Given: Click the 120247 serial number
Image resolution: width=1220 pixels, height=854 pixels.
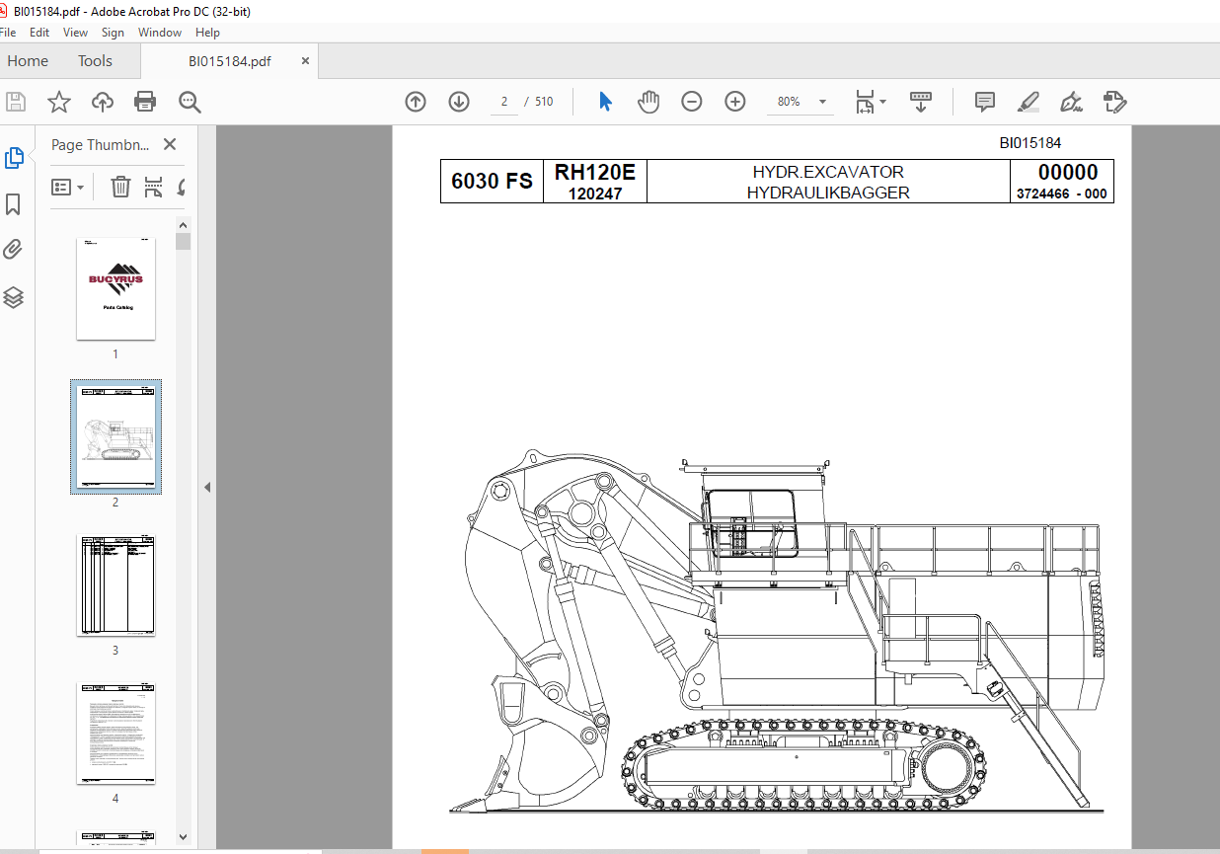Looking at the screenshot, I should tap(595, 194).
